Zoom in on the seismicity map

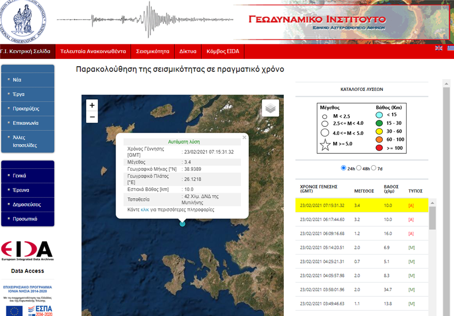pyautogui.click(x=92, y=105)
